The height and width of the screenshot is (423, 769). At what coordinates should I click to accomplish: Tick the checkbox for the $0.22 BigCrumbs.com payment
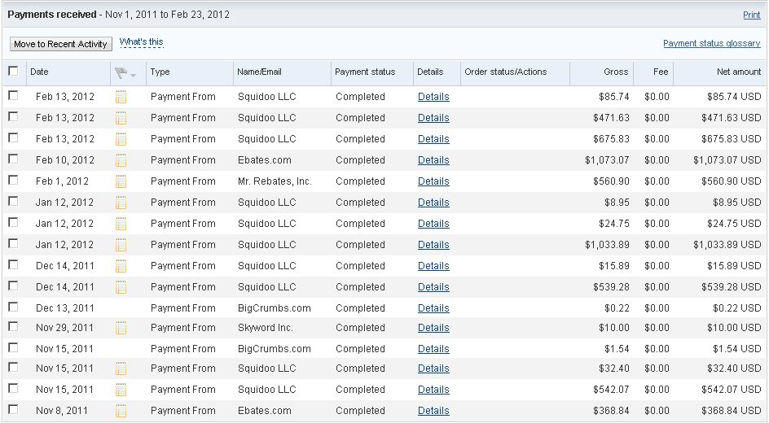point(13,307)
